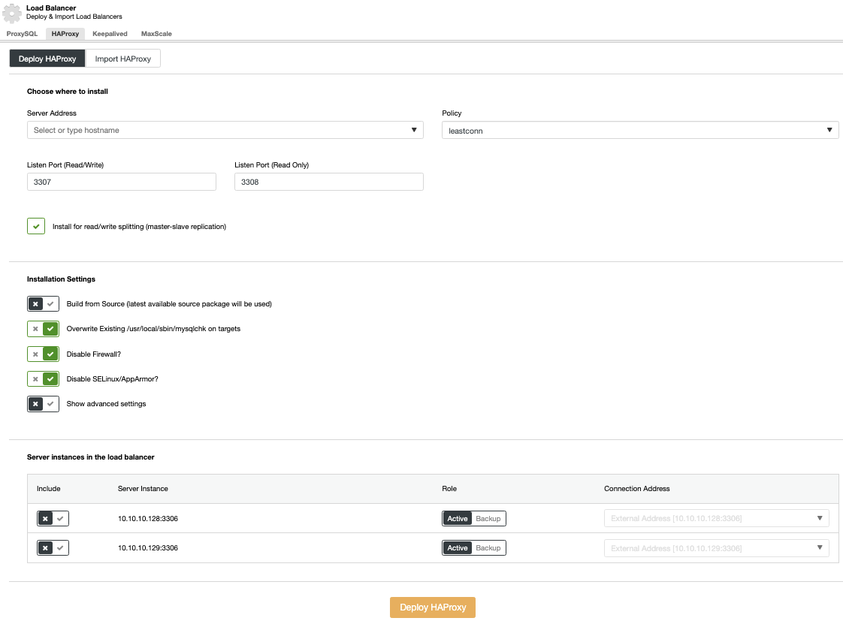Click the orange Deploy HAProxy button
Viewport: 843px width, 621px height.
pyautogui.click(x=433, y=607)
